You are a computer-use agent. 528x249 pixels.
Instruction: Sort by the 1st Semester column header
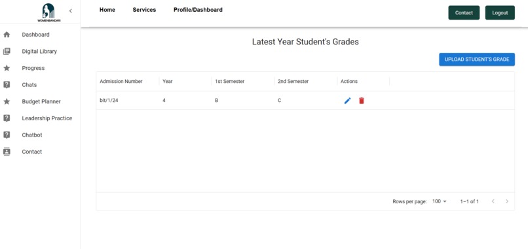tap(243, 81)
